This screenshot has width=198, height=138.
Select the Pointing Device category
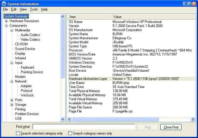coord(32,72)
